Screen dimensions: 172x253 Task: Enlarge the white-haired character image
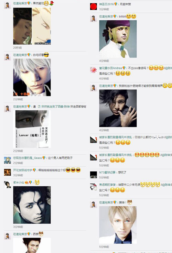coord(32,77)
